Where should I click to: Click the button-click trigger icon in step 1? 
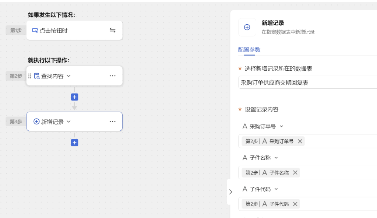point(35,31)
